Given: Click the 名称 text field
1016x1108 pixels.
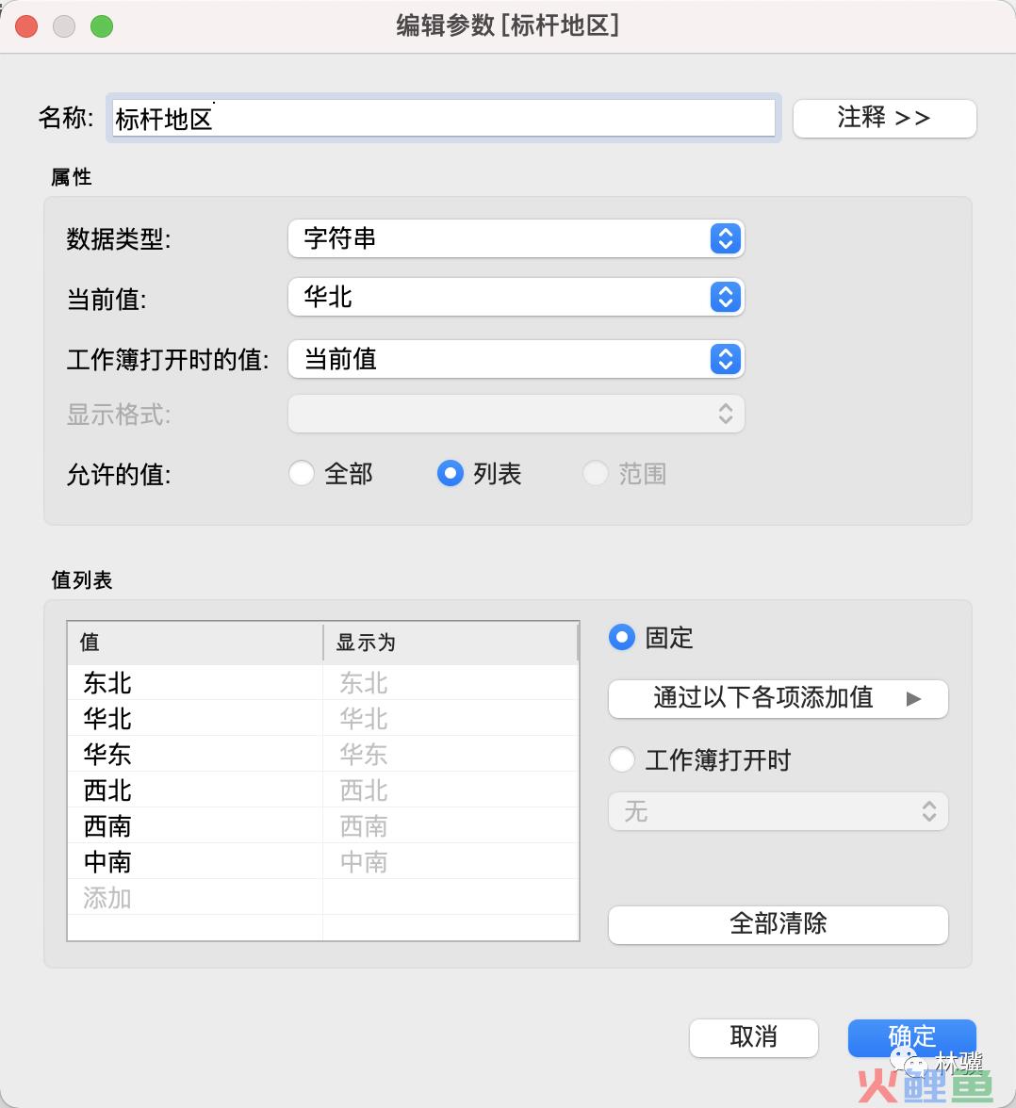Looking at the screenshot, I should [444, 118].
